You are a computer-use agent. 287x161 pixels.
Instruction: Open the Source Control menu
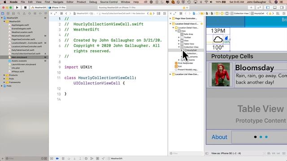point(109,2)
